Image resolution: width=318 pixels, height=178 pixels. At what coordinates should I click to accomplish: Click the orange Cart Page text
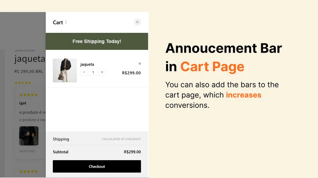click(x=212, y=66)
